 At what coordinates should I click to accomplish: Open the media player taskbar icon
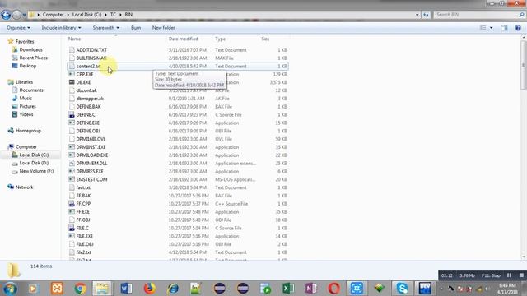[33, 289]
